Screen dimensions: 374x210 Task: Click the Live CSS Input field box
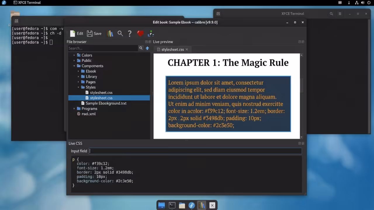coord(195,151)
